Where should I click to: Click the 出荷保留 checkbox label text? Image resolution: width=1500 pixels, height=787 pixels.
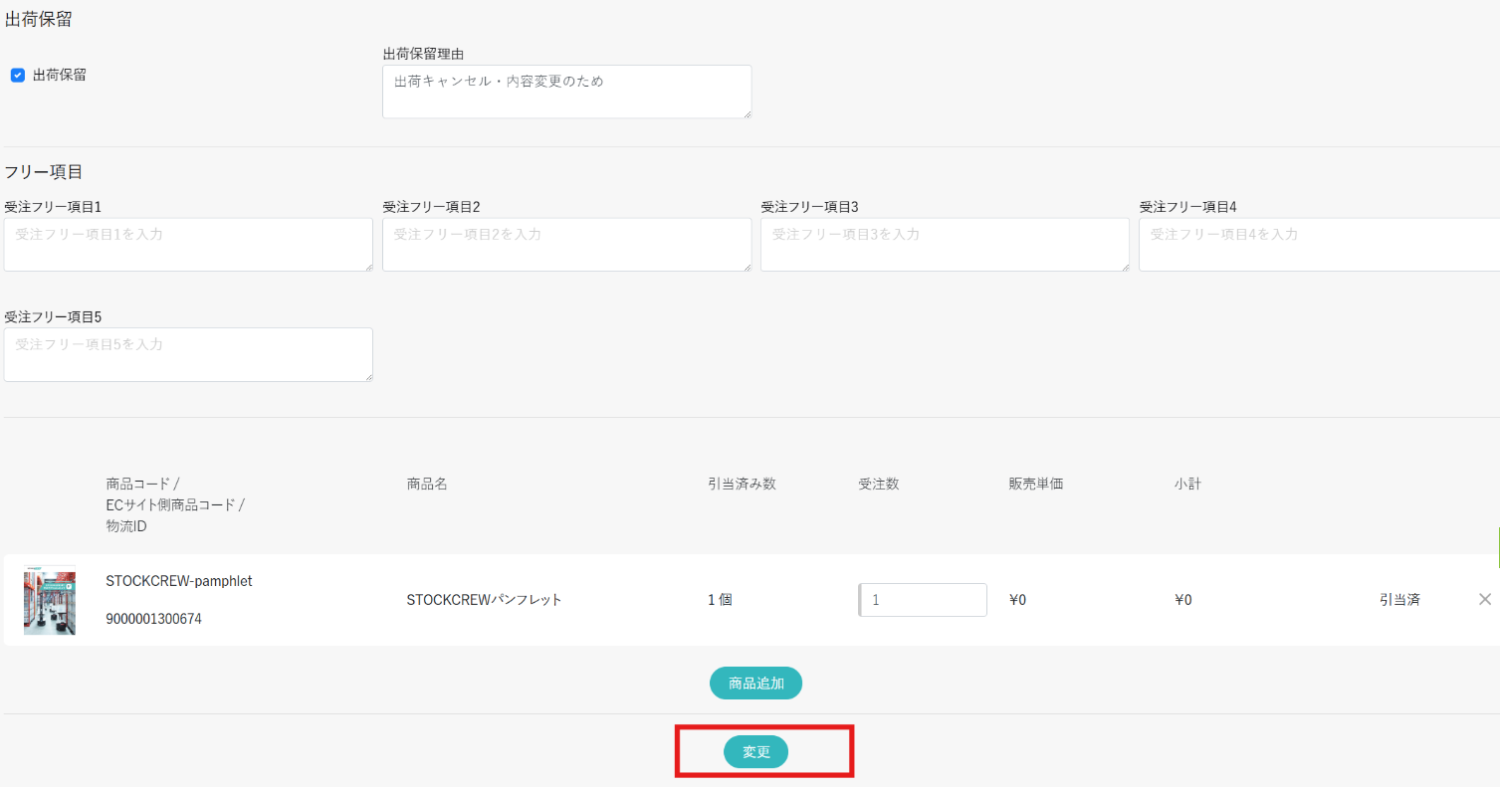pos(60,75)
